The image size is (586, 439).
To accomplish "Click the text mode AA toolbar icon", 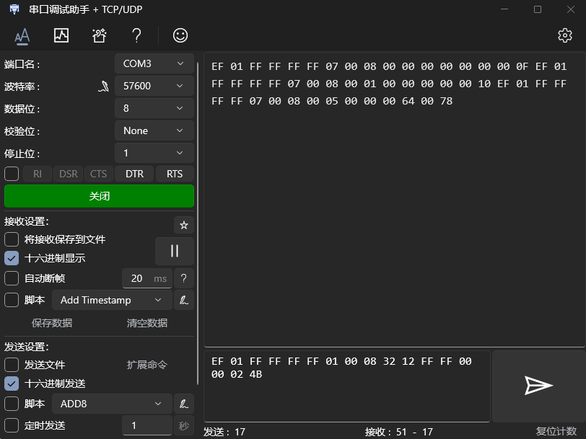I will pos(22,36).
